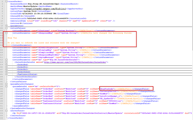Collapse the returnParameter ds SalesOrderDataSet type fold
Viewport: 193px width, 120px height.
(6, 60)
